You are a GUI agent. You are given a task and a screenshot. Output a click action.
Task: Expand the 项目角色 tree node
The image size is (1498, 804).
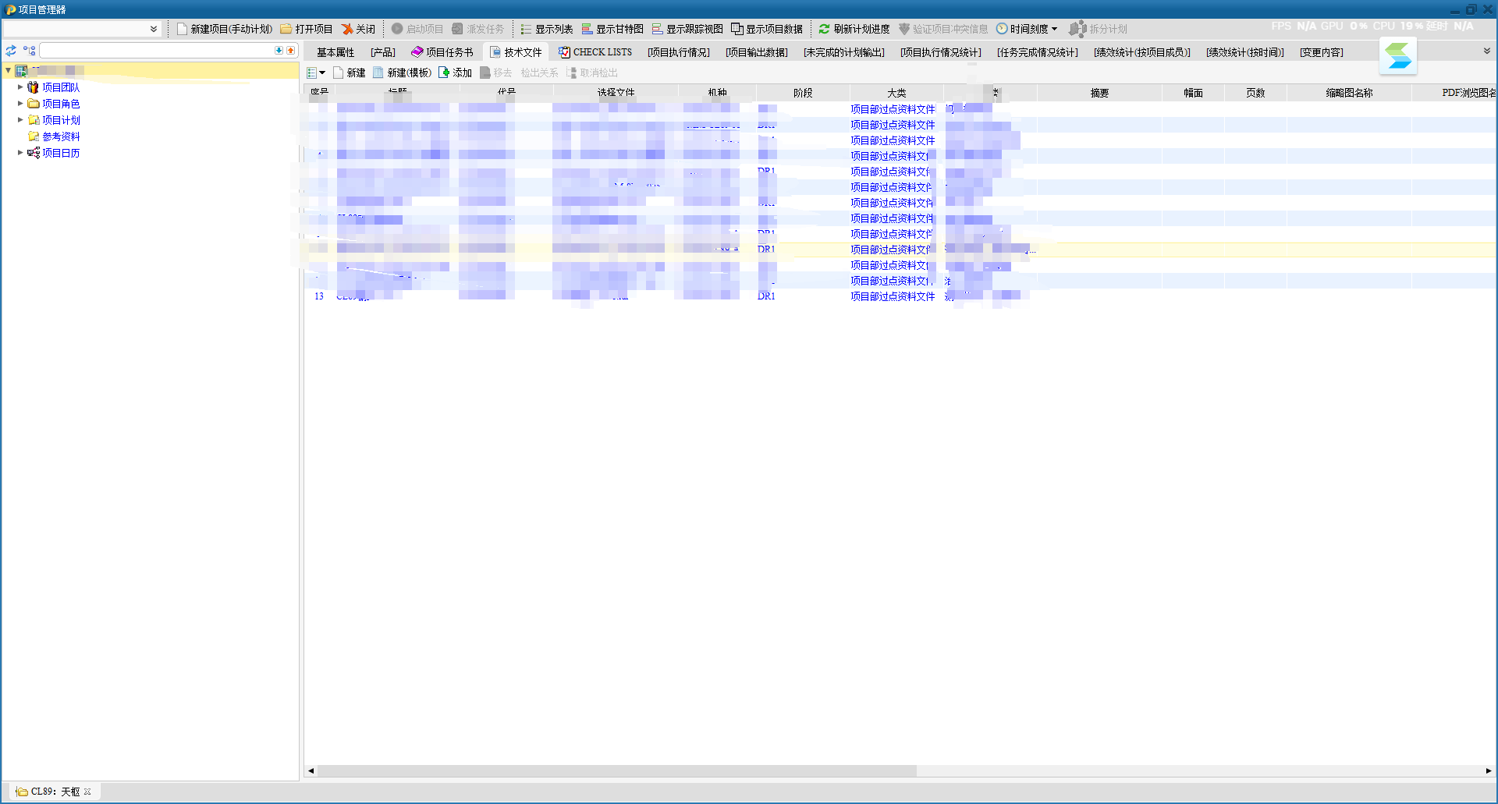20,103
